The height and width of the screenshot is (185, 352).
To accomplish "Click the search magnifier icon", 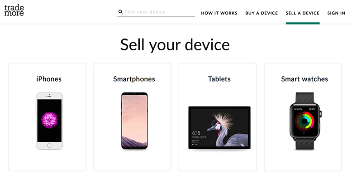I will point(120,12).
